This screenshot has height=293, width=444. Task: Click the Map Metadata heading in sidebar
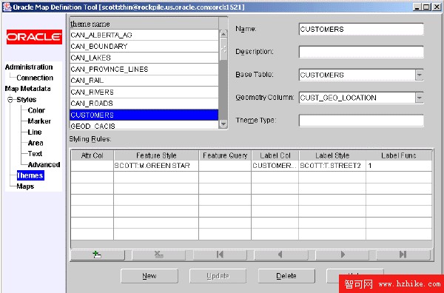point(28,89)
